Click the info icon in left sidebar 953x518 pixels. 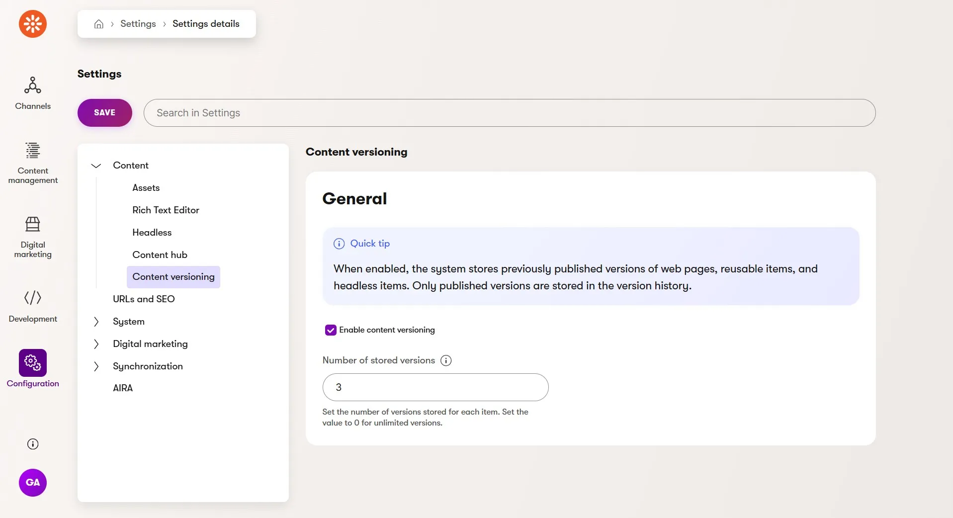(33, 444)
